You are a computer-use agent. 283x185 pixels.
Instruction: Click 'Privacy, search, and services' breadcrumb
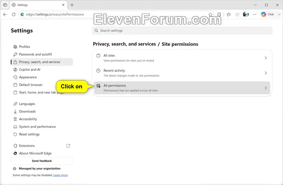pyautogui.click(x=125, y=44)
